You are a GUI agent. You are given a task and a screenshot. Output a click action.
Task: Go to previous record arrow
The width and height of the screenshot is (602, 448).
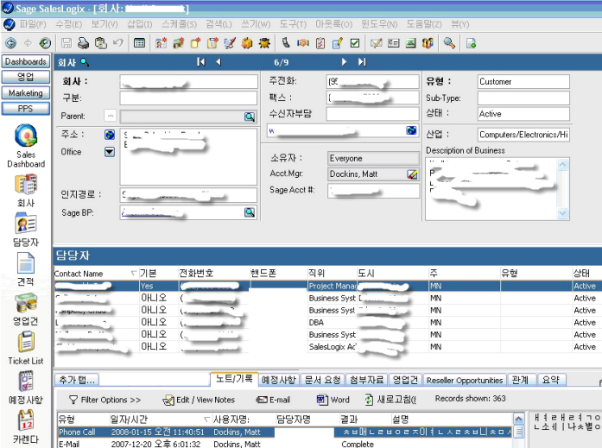tap(219, 62)
